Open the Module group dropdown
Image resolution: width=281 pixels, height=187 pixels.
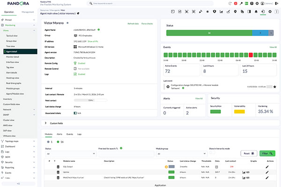[x=182, y=153]
